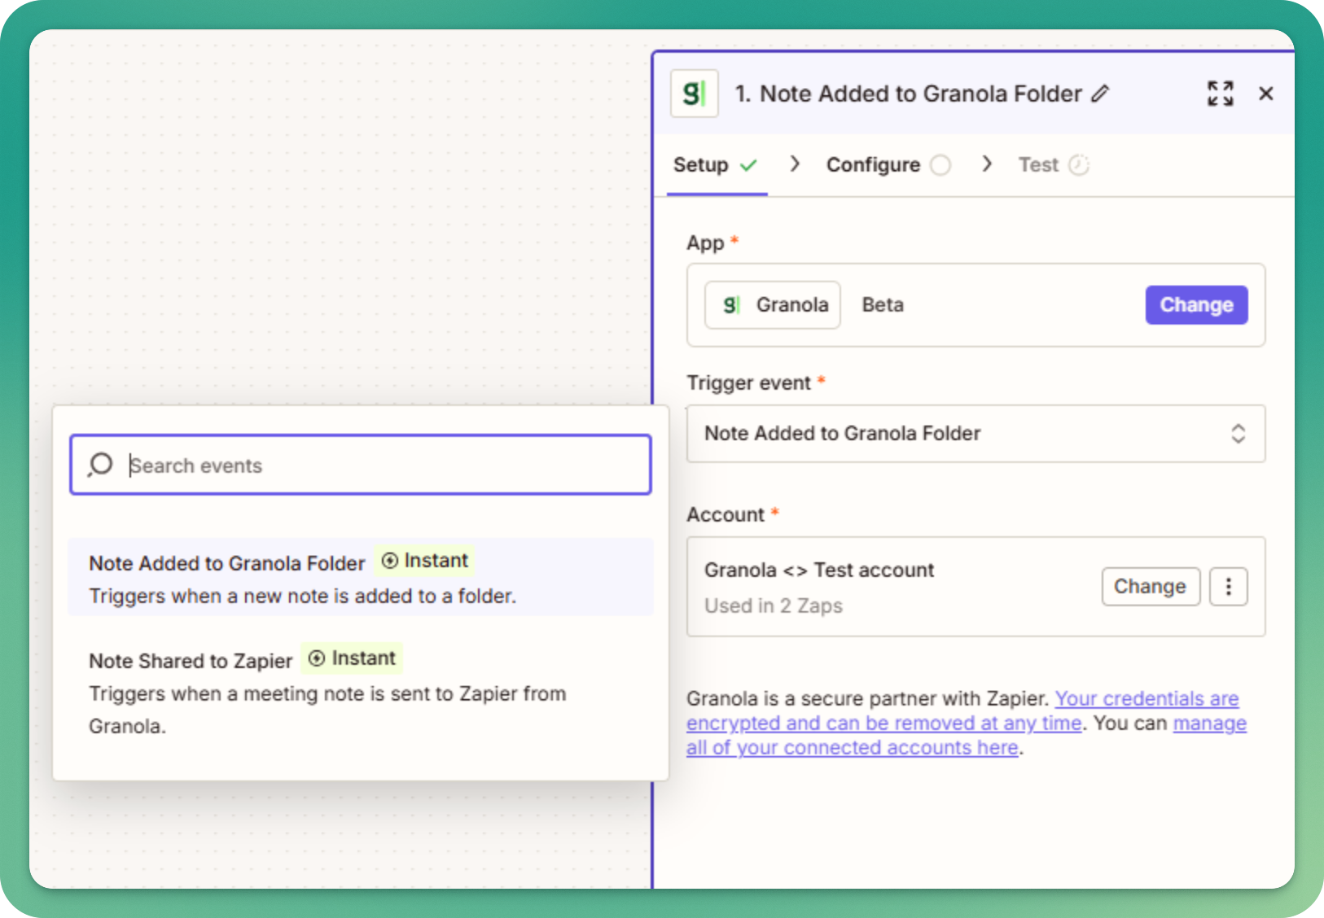Close the step editor panel
Screen dimensions: 1324x918
pos(1265,94)
